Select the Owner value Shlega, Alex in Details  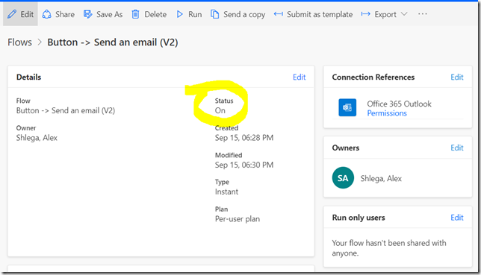[x=37, y=138]
